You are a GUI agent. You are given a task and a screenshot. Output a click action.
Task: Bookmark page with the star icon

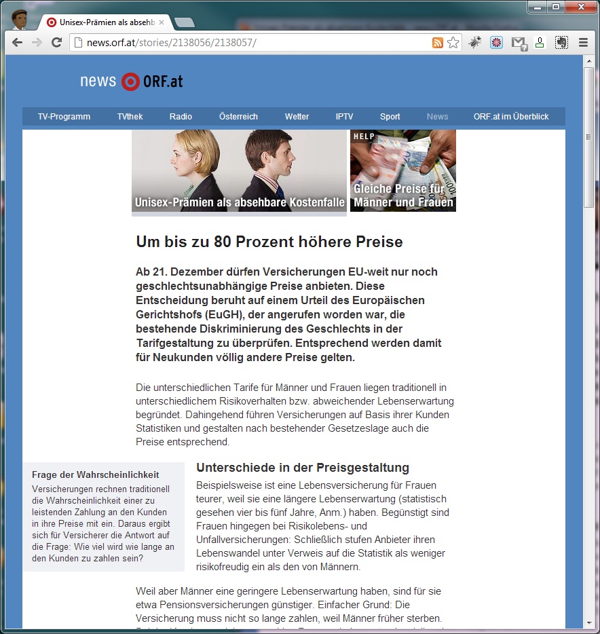[x=453, y=43]
